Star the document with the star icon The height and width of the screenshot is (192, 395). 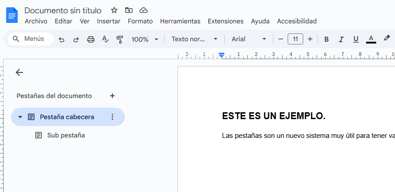(114, 10)
